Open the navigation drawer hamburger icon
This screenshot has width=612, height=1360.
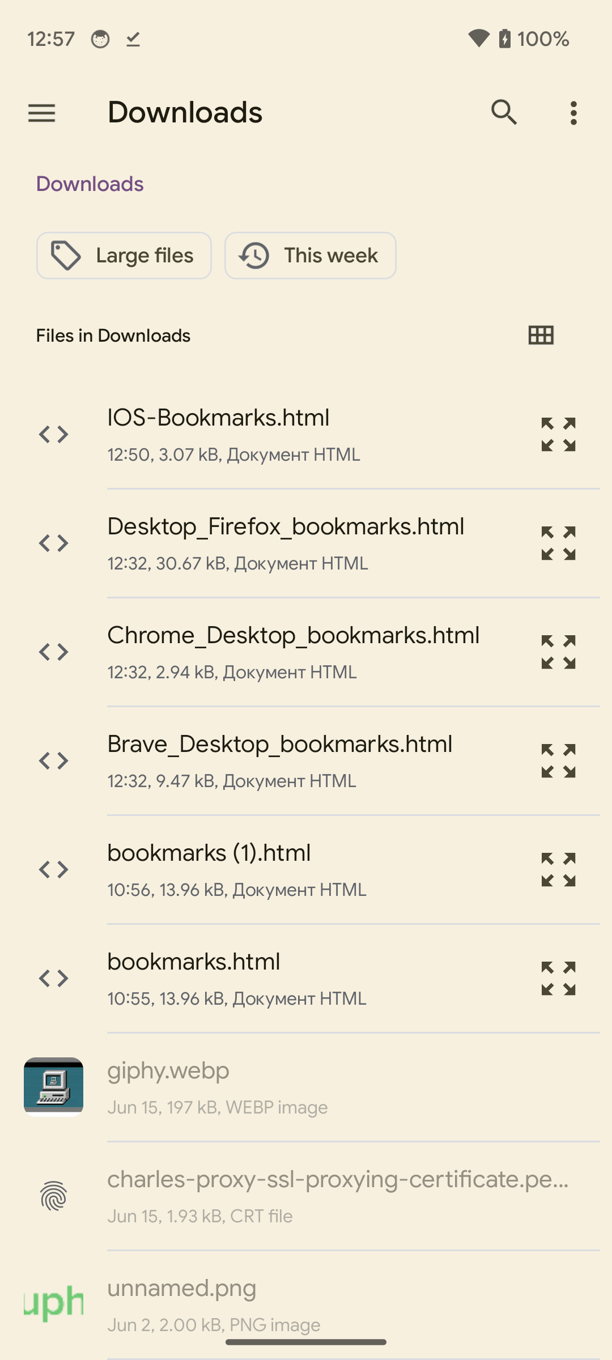[41, 113]
